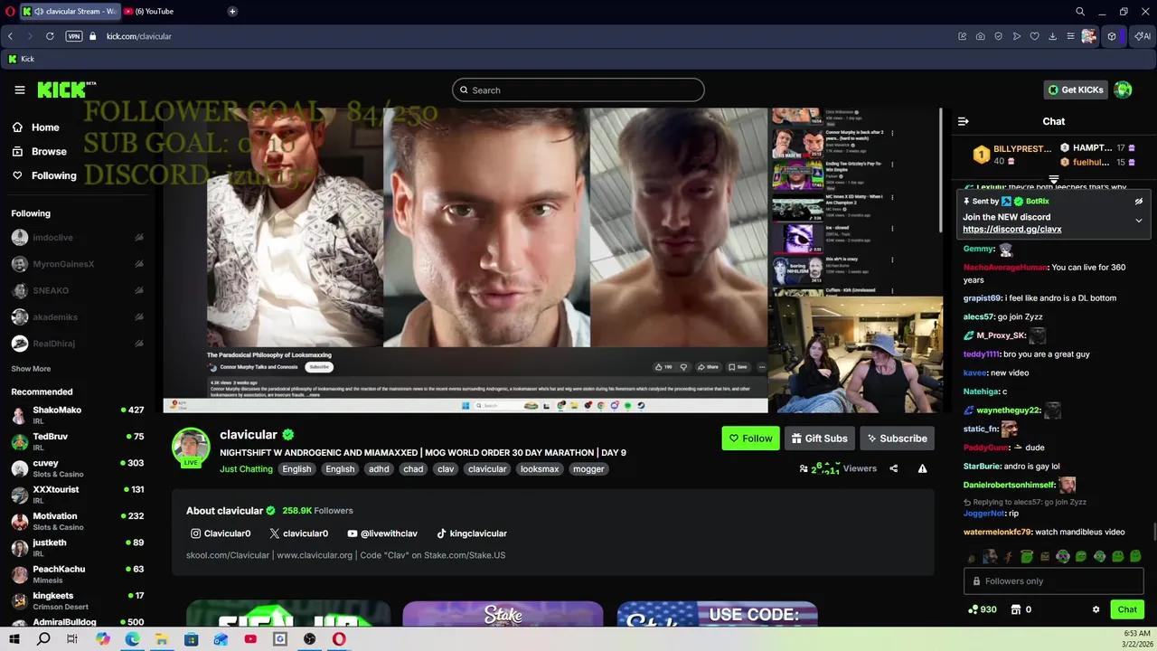Viewport: 1157px width, 651px height.
Task: Expand the pinned discord message chevron
Action: tap(1139, 220)
